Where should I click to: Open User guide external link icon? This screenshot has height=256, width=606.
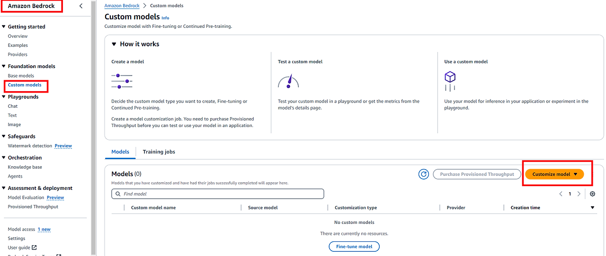point(34,247)
